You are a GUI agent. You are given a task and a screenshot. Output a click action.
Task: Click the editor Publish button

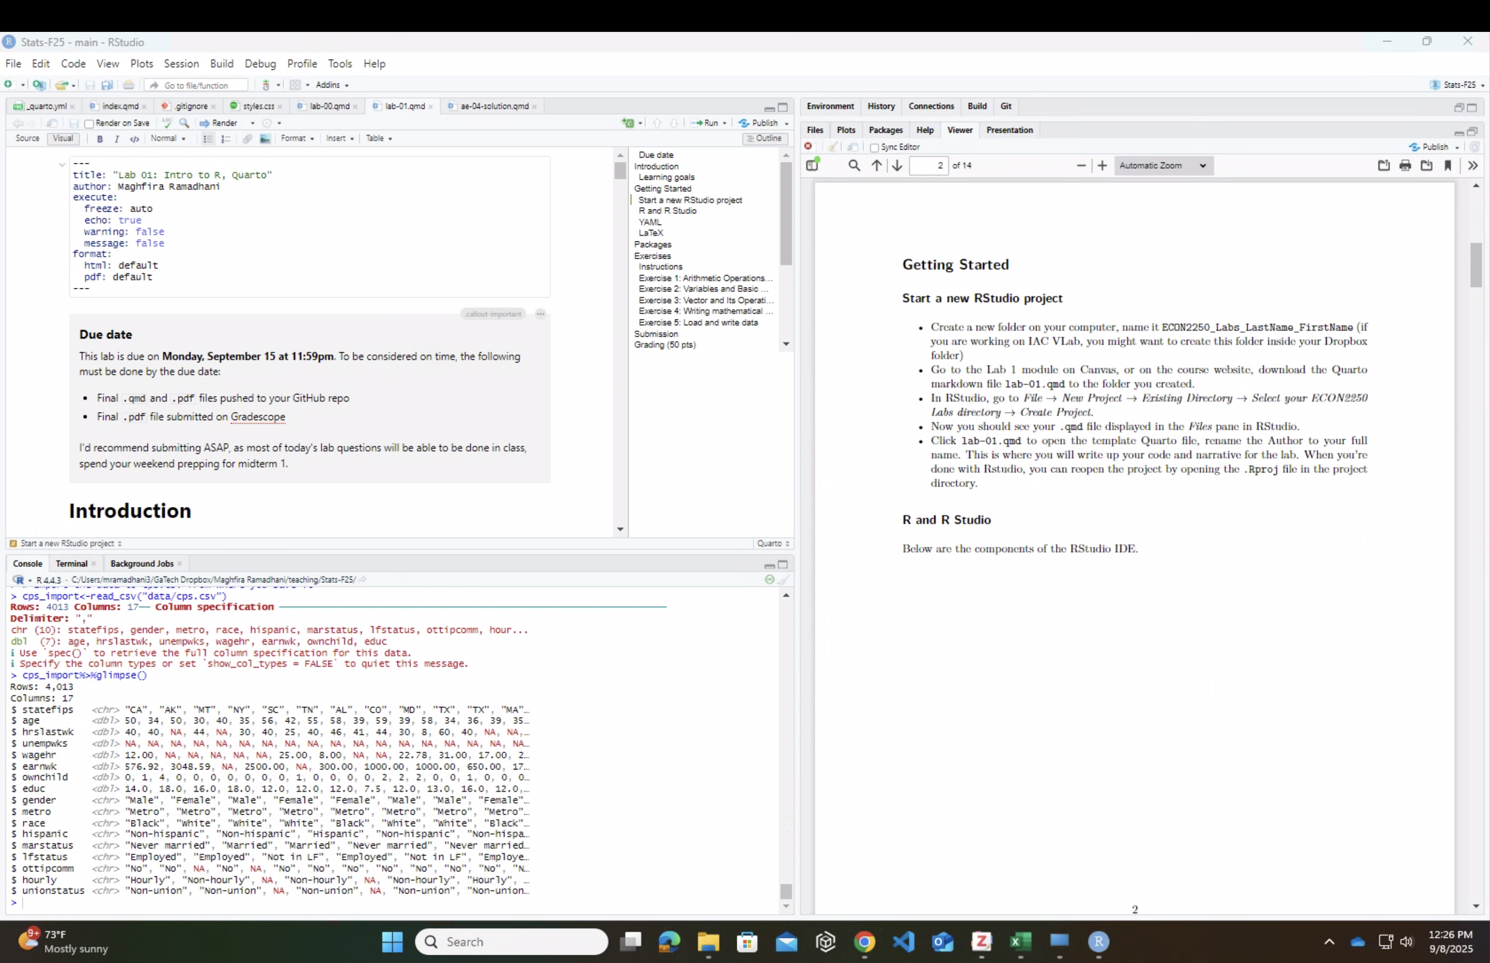(x=758, y=123)
